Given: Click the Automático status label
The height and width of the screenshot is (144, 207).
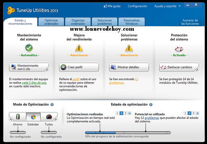Looking at the screenshot, I should [29, 55].
